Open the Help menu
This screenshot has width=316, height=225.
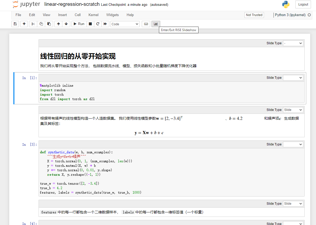(x=130, y=15)
